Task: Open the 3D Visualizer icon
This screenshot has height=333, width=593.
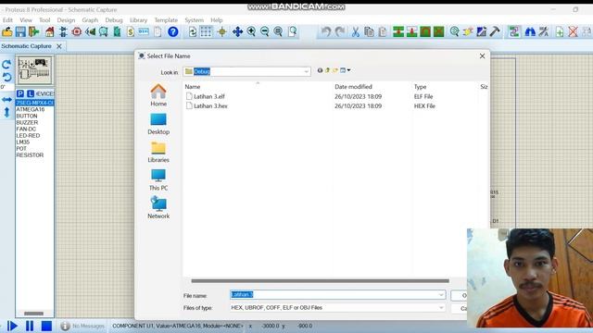Action: pyautogui.click(x=90, y=32)
